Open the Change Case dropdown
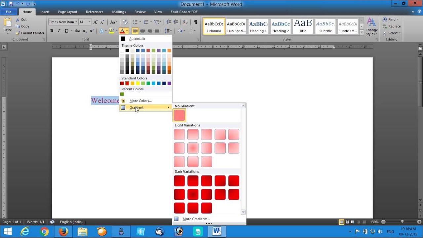423x238 pixels. pyautogui.click(x=114, y=22)
